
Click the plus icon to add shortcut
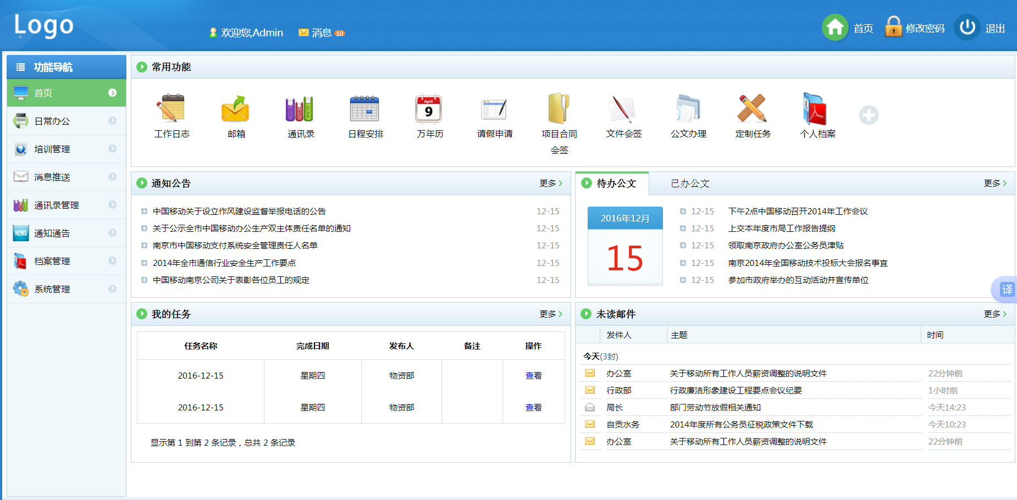click(x=869, y=115)
